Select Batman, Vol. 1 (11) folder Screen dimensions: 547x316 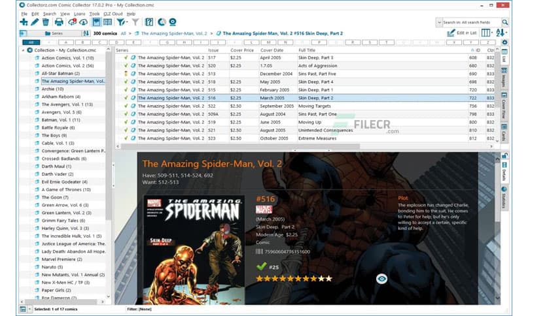tap(61, 119)
